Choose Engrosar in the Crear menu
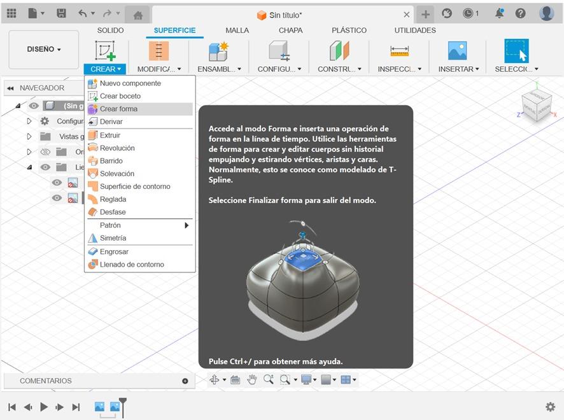Viewport: 564px width, 420px height. coord(140,252)
